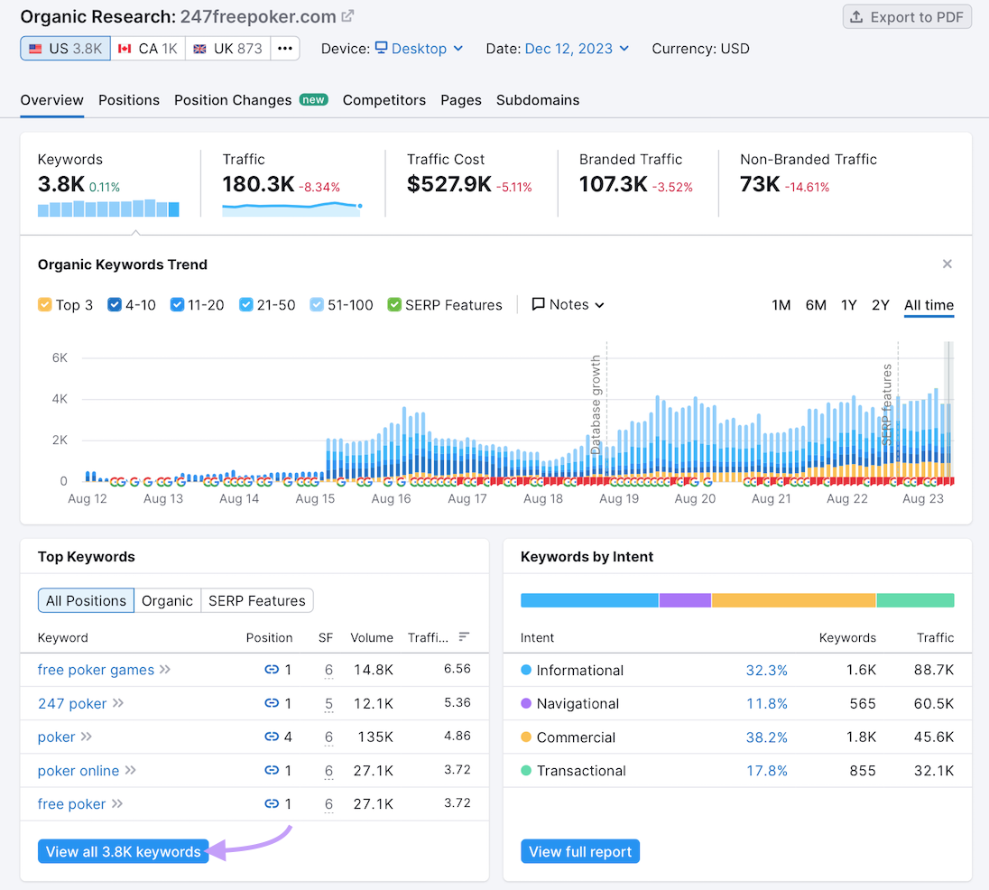
Task: Open more countries via the ellipsis icon
Action: pyautogui.click(x=284, y=48)
